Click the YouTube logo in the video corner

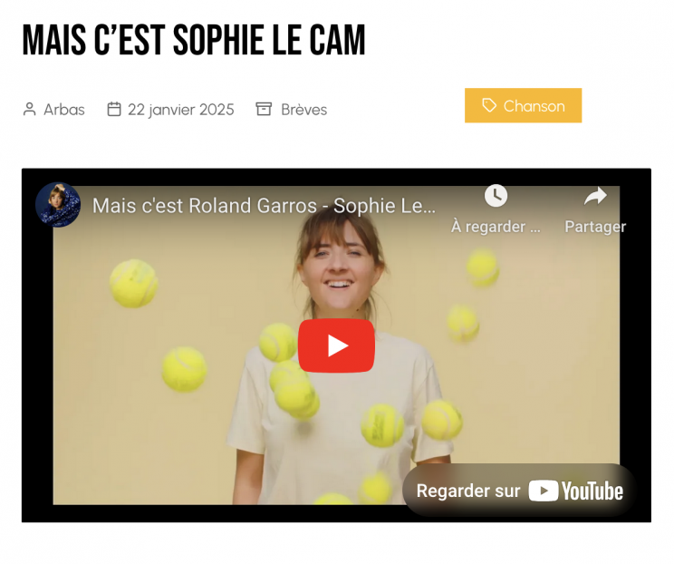575,491
